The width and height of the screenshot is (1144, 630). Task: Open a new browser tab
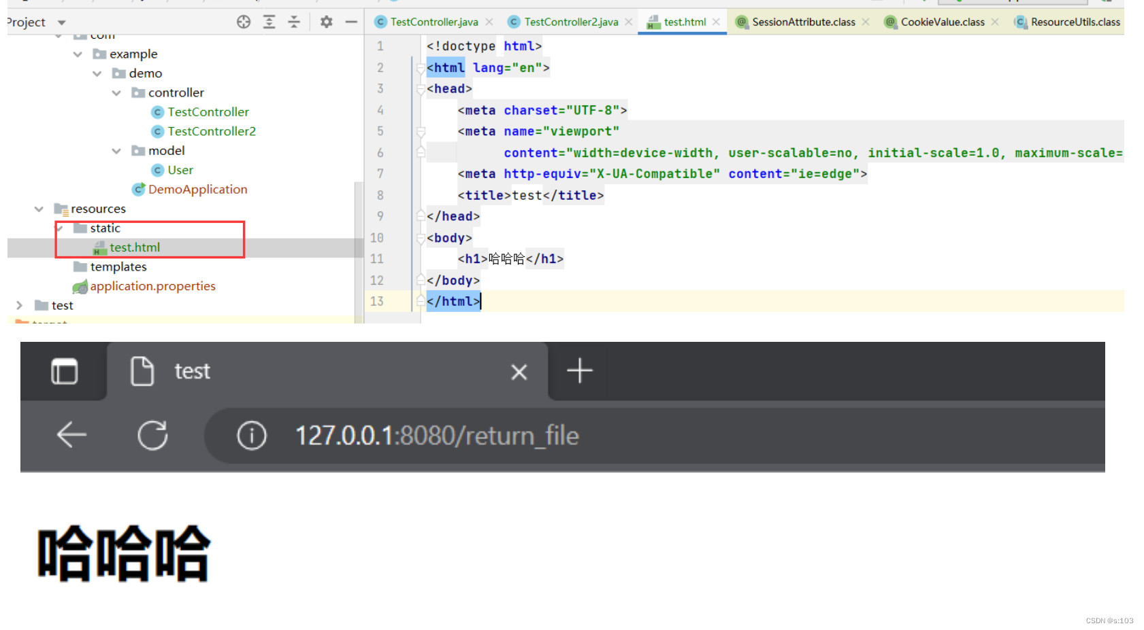[x=580, y=371]
